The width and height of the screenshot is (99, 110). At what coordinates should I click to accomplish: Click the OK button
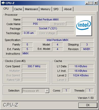[88, 105]
